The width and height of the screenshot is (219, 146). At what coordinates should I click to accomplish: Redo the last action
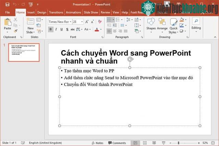(23, 4)
